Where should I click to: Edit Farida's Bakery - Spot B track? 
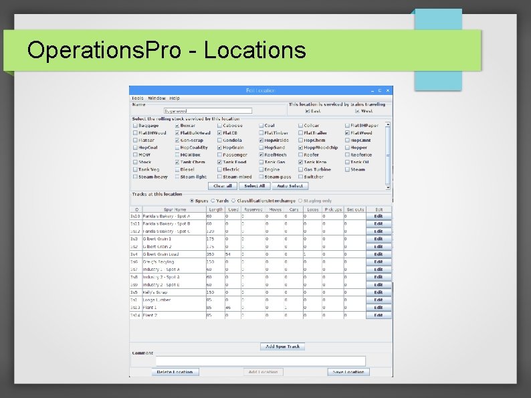379,224
